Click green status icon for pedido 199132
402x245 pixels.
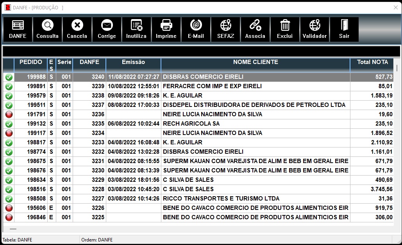(9, 124)
